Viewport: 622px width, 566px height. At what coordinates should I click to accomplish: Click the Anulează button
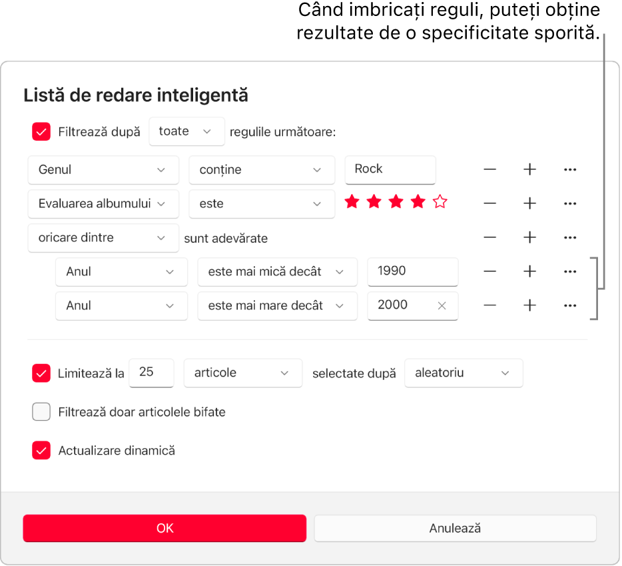click(x=455, y=528)
